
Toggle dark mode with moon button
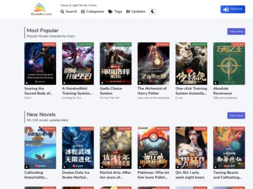click(153, 11)
